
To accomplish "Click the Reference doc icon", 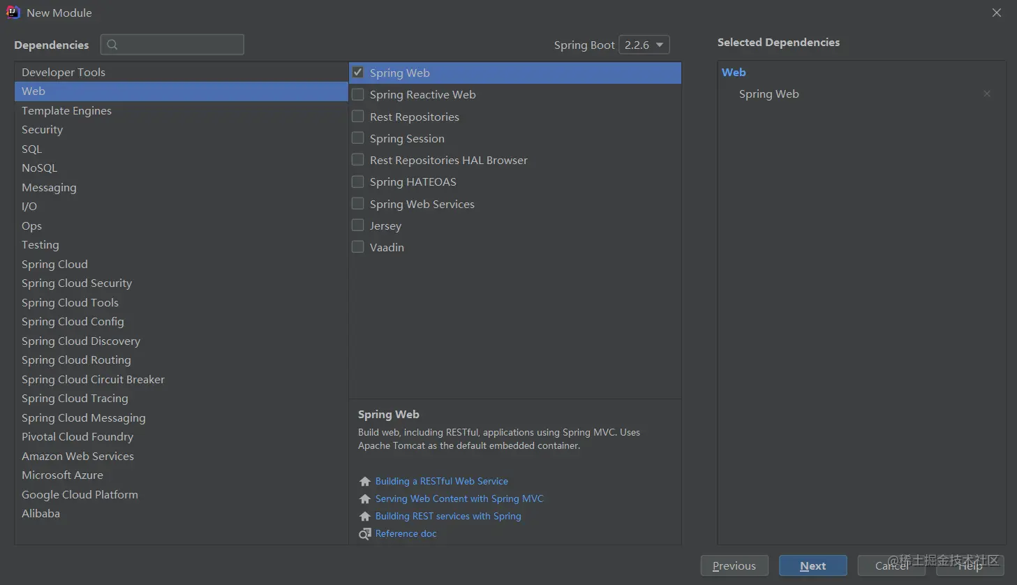I will (x=364, y=534).
